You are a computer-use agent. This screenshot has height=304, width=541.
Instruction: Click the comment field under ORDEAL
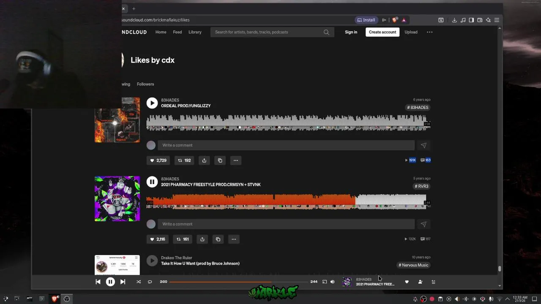point(286,145)
